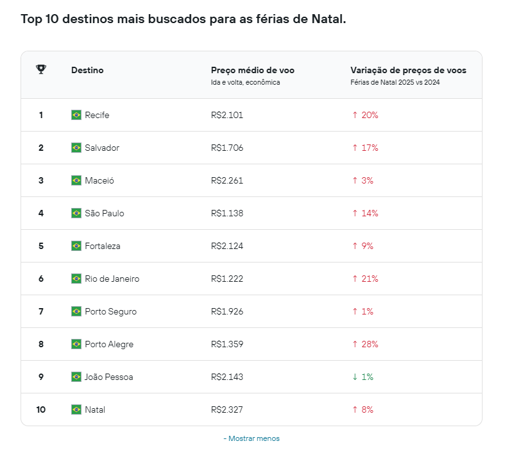505x457 pixels.
Task: Click the flag icon beside Natal
Action: point(76,410)
